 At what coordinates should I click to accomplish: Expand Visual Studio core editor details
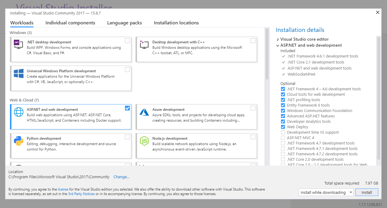tap(278, 39)
